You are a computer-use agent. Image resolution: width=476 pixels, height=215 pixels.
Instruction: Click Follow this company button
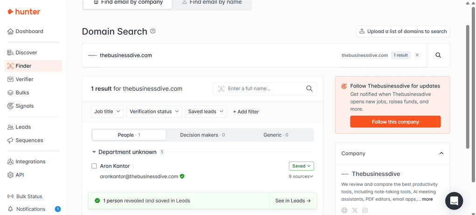[x=395, y=122]
